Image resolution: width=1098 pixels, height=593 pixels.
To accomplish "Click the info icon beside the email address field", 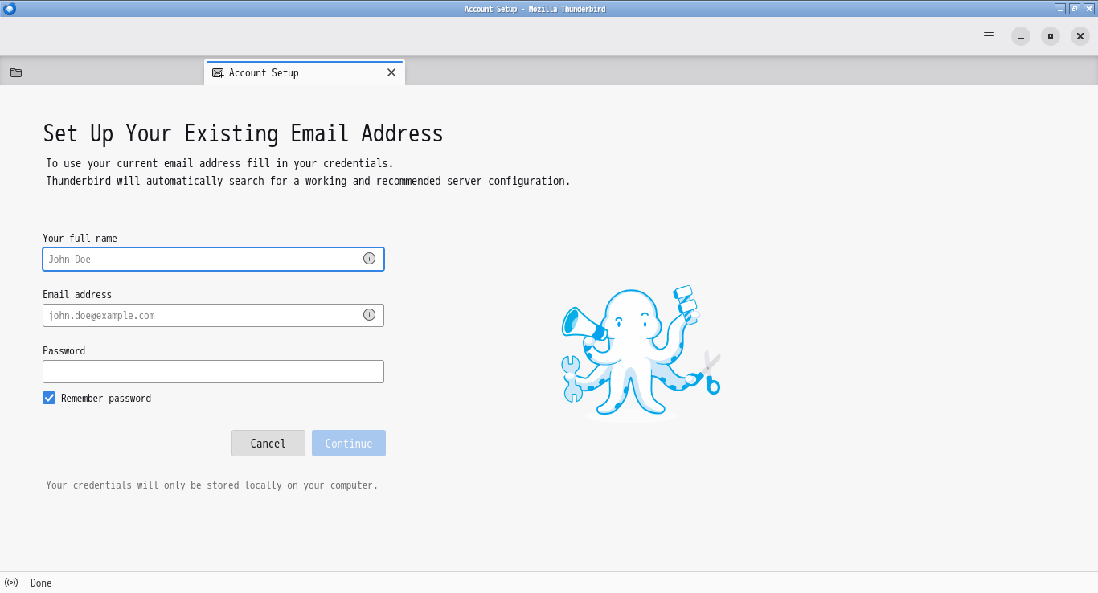I will pyautogui.click(x=369, y=315).
